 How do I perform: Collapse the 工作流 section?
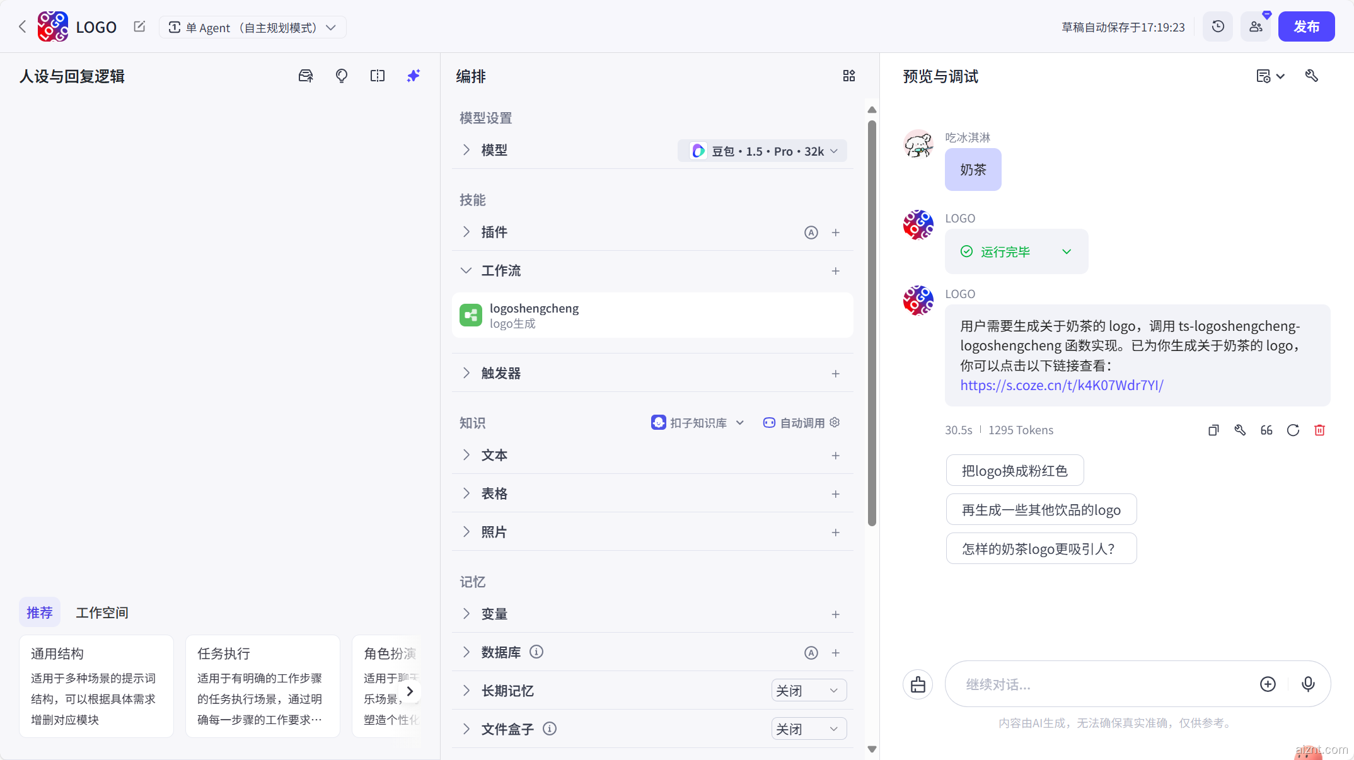tap(466, 270)
